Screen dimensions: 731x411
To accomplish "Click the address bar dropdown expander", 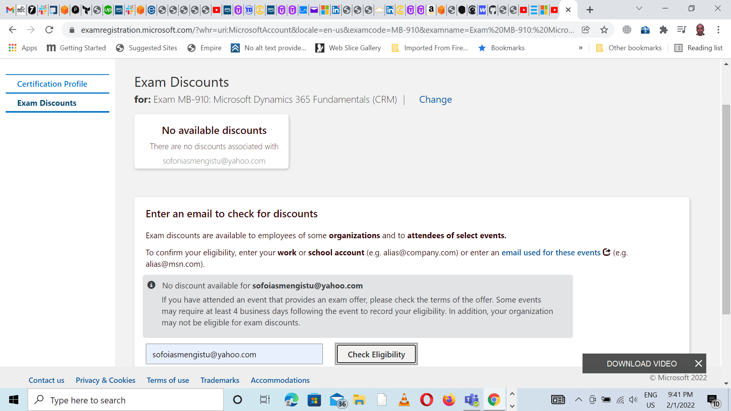I will pos(638,8).
